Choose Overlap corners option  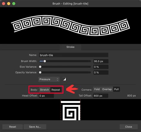tap(107, 89)
